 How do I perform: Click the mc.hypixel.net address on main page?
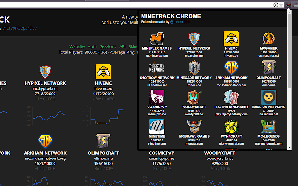(45, 89)
